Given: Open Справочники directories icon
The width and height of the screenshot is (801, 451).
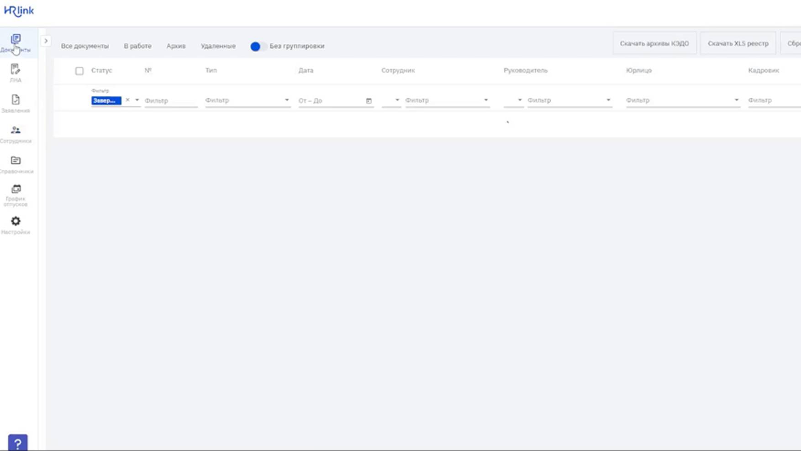Looking at the screenshot, I should 16,161.
